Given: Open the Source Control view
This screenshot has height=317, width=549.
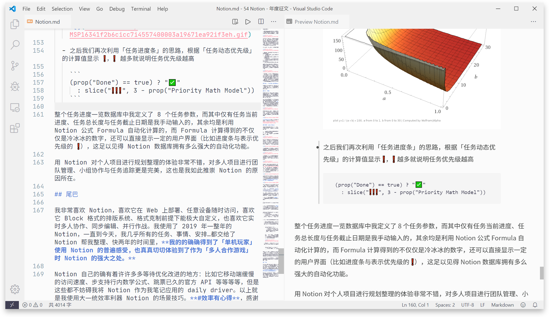Looking at the screenshot, I should 15,65.
